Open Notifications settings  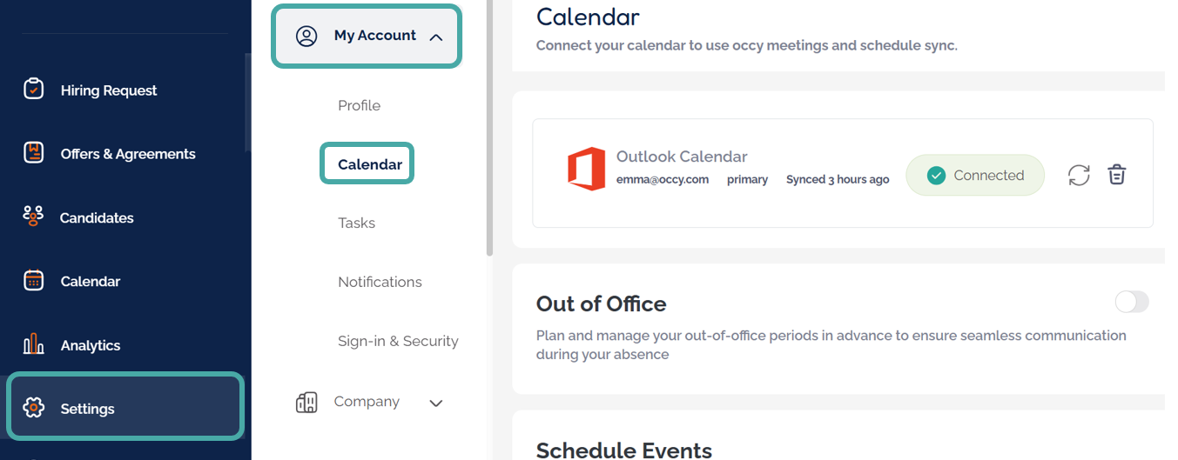tap(380, 282)
